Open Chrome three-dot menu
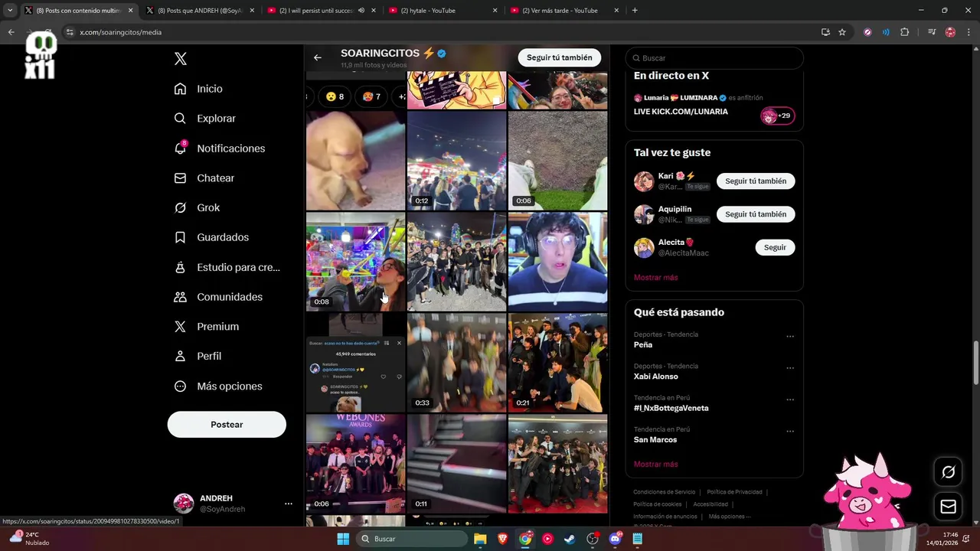Viewport: 980px width, 551px height. point(969,32)
